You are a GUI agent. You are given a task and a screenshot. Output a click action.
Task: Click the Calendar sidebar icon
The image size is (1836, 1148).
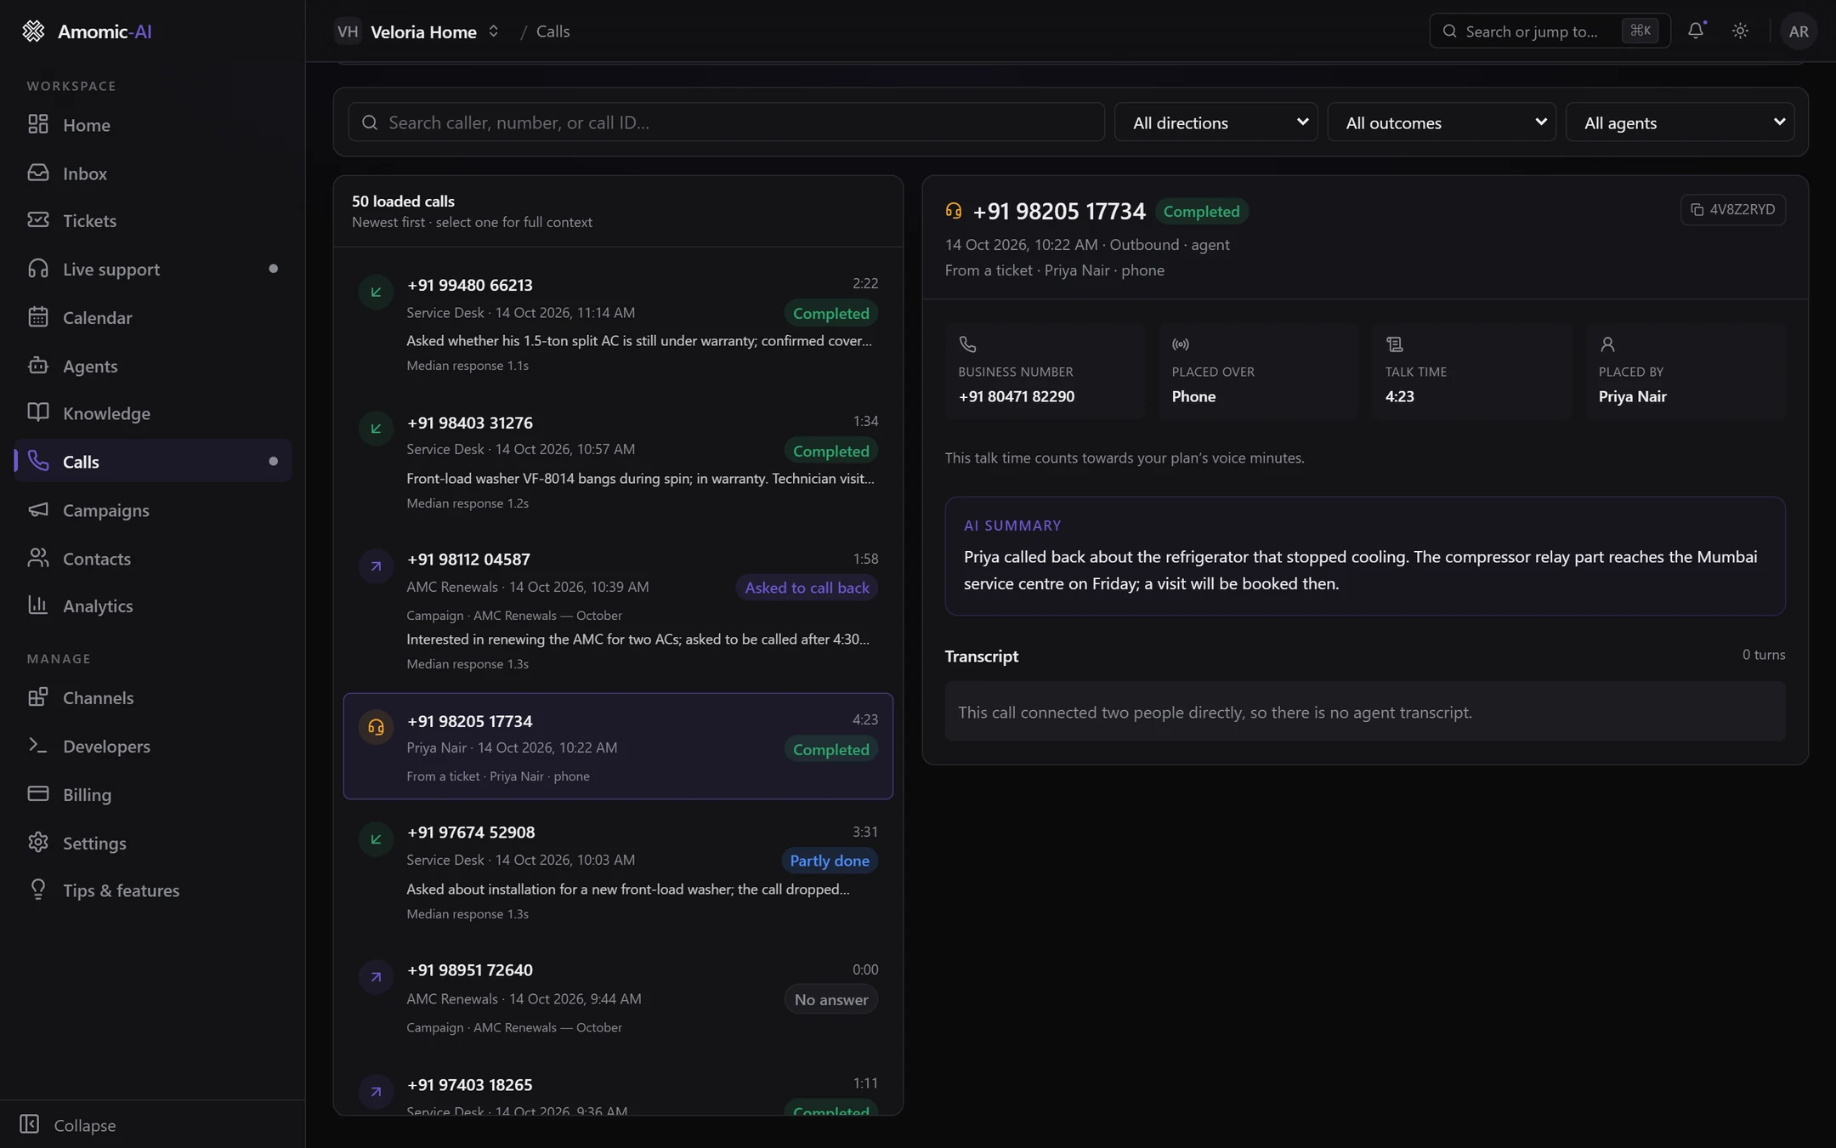coord(37,317)
